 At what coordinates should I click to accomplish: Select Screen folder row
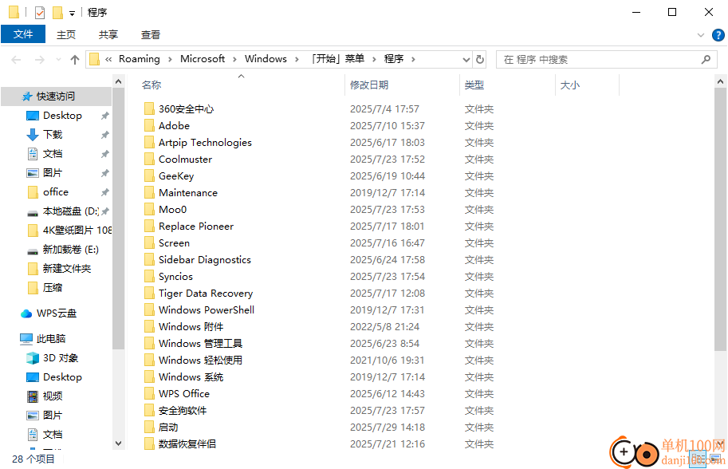pos(174,242)
